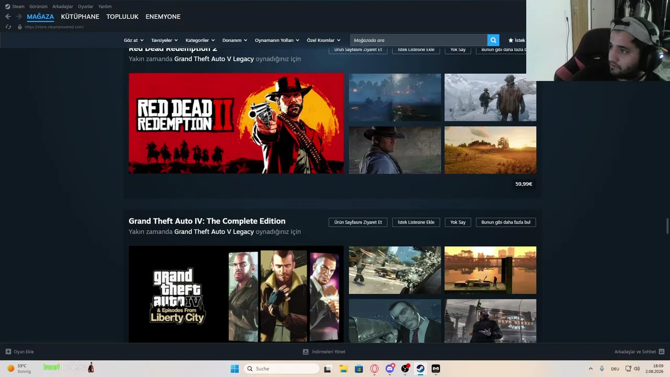Open the ENEMYONE profile tab
The image size is (670, 377).
(163, 17)
